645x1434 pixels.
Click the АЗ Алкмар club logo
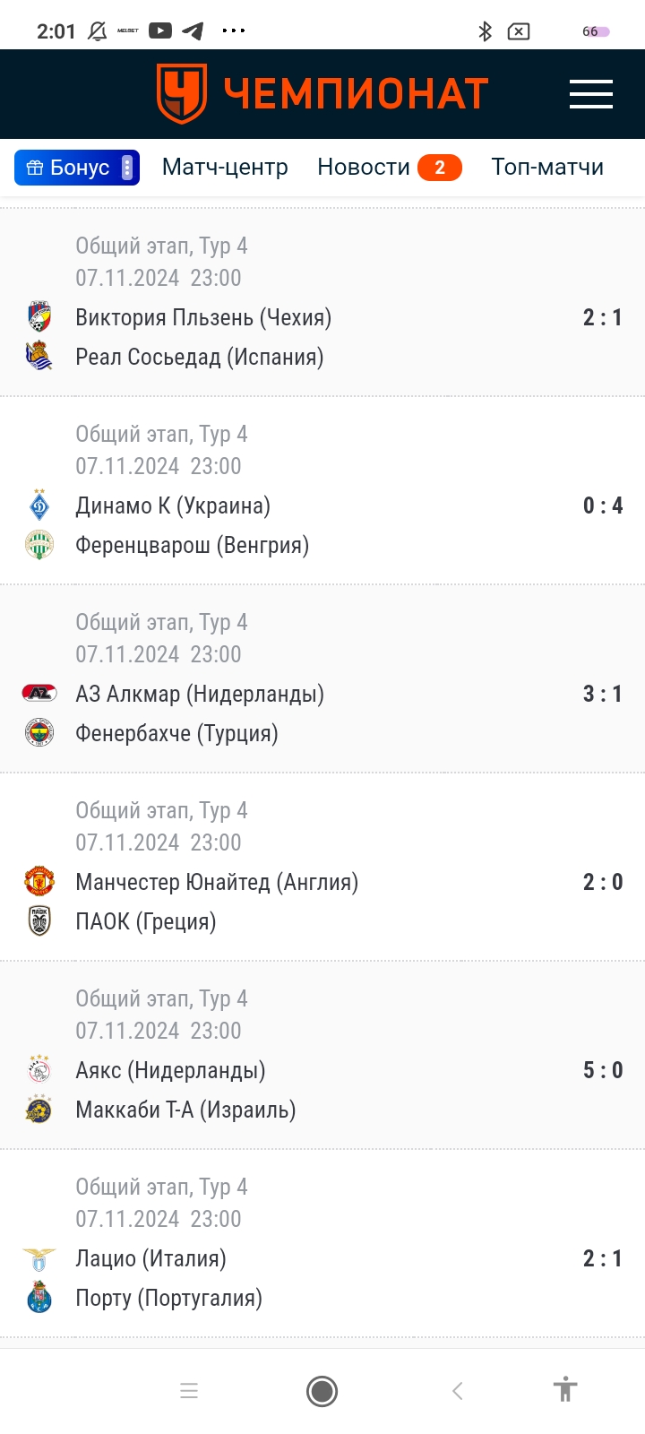(x=39, y=693)
